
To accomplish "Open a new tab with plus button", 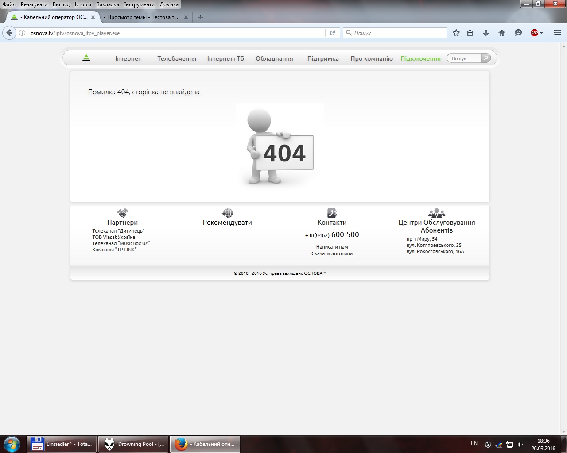I will [x=201, y=17].
